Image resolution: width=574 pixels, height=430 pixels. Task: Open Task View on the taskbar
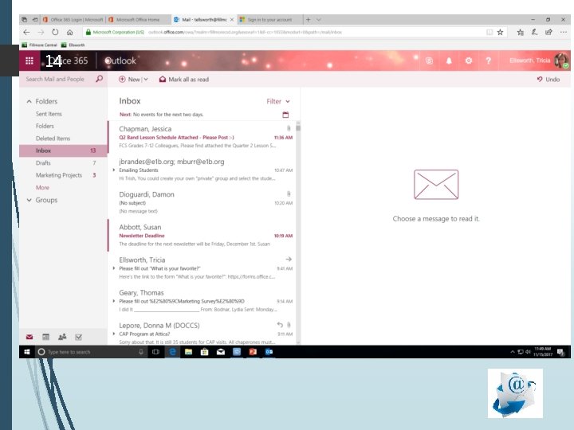(156, 352)
